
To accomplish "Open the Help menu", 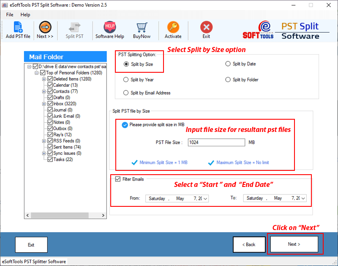I will pos(25,15).
